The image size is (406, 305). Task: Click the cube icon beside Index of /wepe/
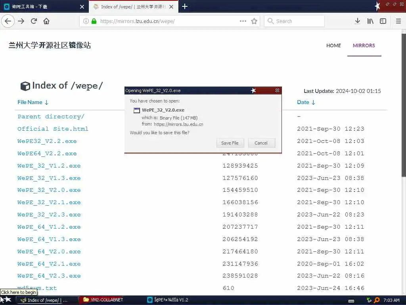coord(25,86)
